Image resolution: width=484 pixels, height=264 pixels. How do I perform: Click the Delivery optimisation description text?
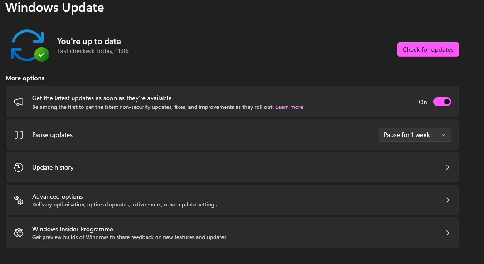point(124,205)
